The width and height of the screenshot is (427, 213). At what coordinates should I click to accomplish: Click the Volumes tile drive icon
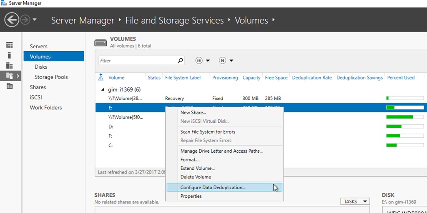tap(101, 43)
